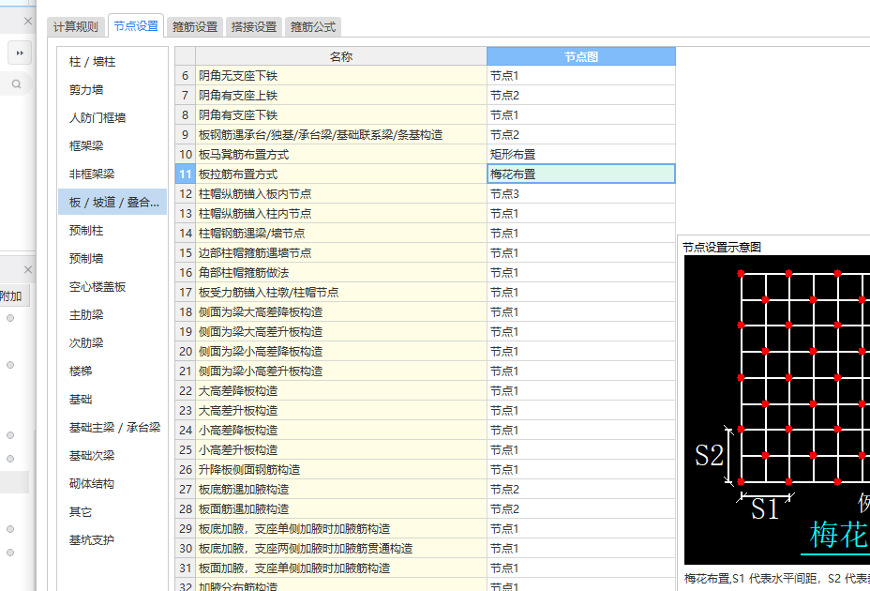Click the search magnifier icon

17,83
